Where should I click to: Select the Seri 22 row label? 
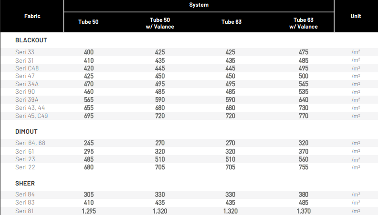click(x=25, y=167)
